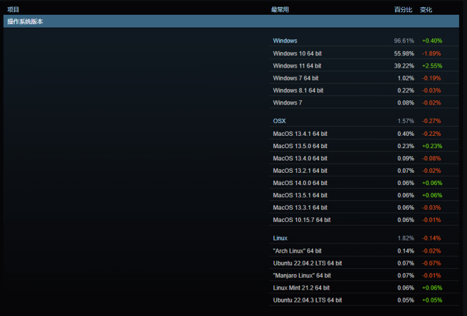467x316 pixels.
Task: Click the +0.05% change value
Action: click(432, 300)
